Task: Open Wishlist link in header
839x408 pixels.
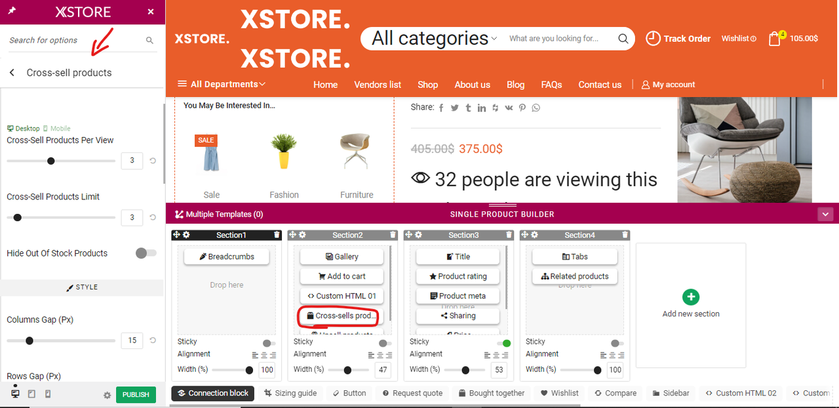Action: click(739, 39)
